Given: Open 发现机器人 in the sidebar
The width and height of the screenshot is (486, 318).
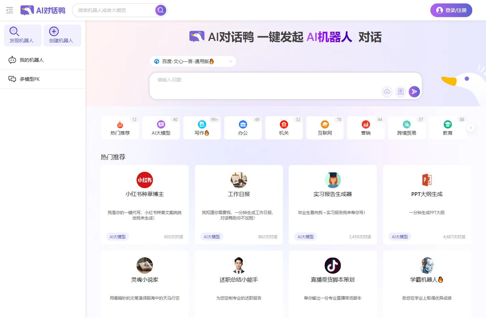Looking at the screenshot, I should (23, 35).
